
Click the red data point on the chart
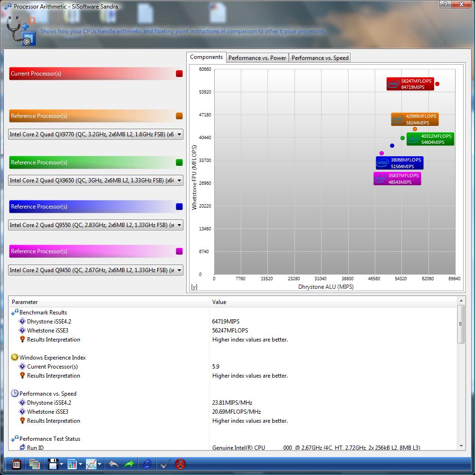(x=437, y=84)
